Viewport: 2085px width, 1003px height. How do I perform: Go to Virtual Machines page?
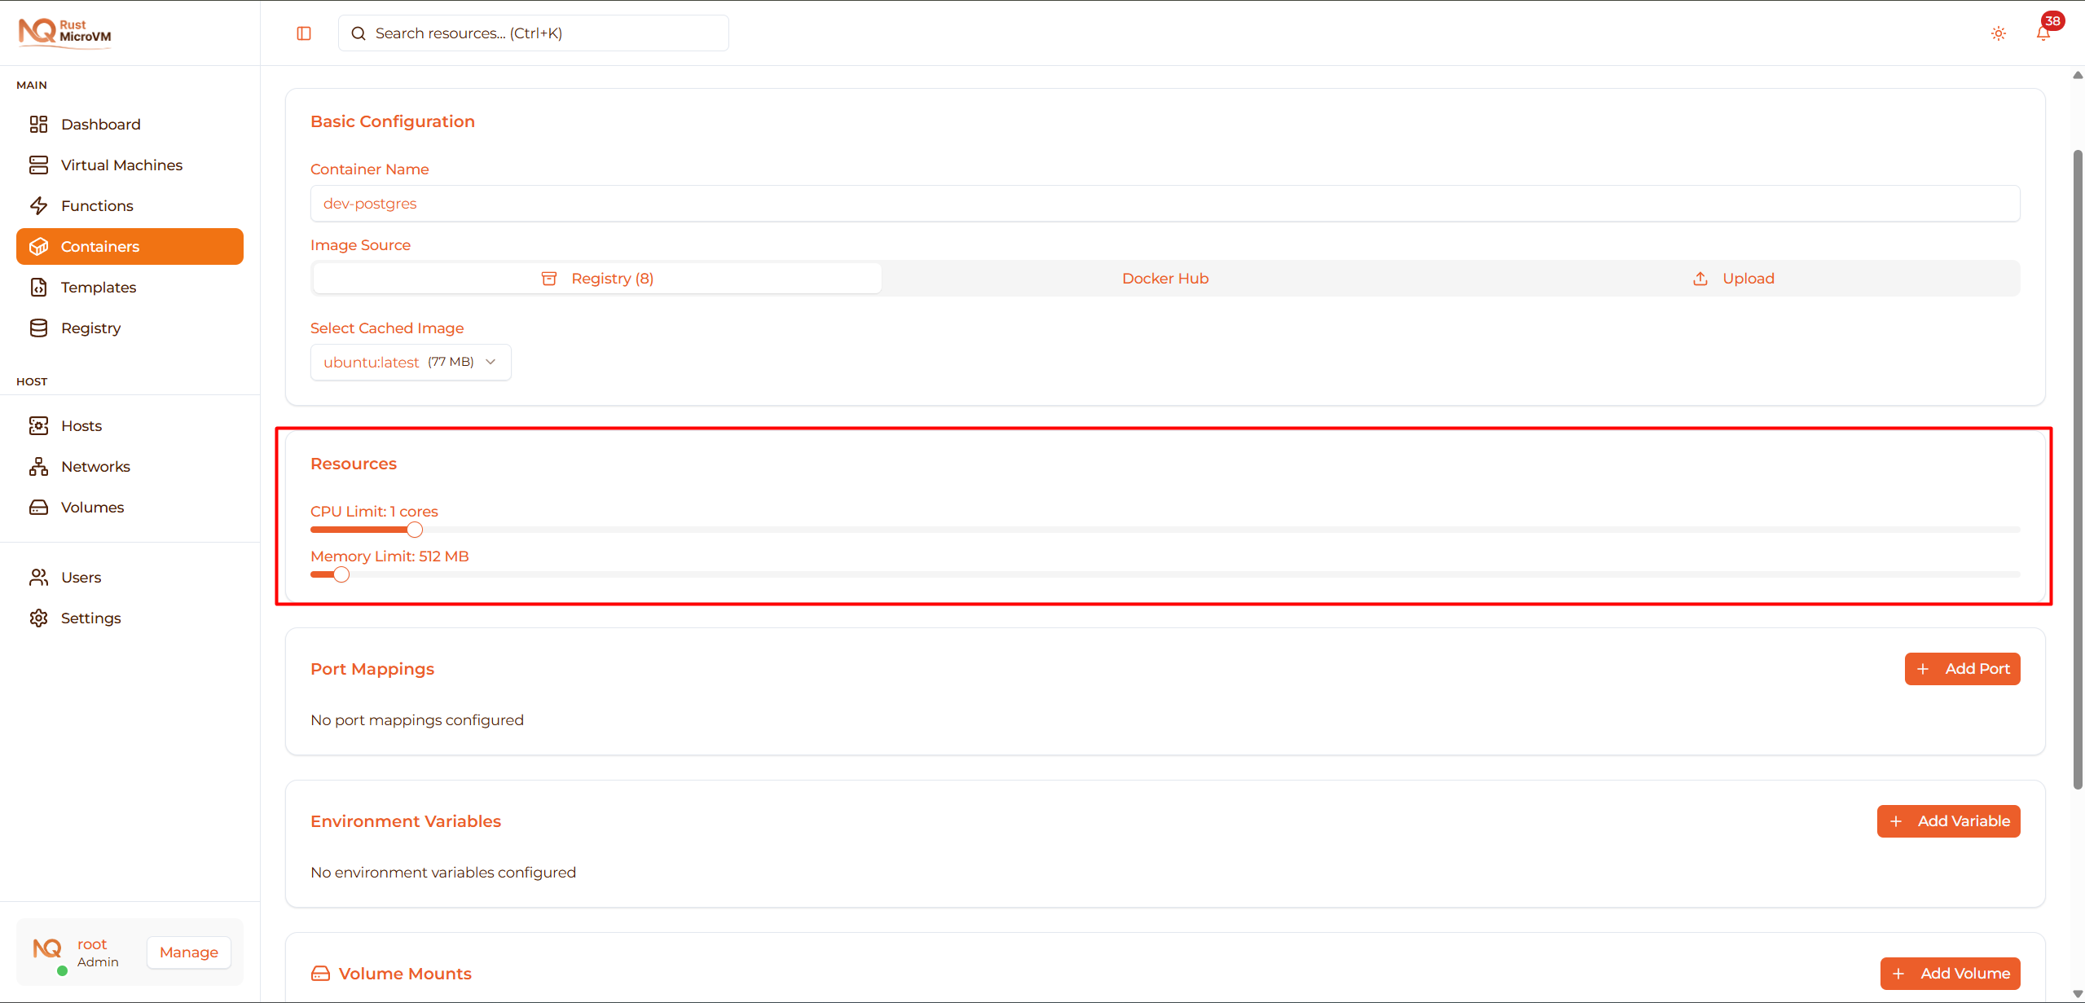[121, 165]
